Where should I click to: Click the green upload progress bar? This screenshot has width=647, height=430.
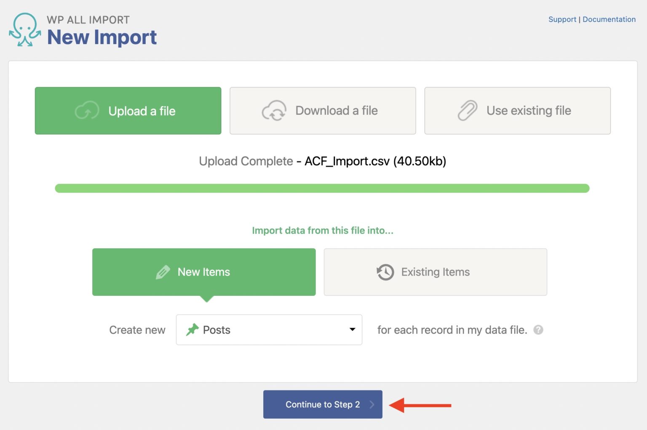(323, 188)
